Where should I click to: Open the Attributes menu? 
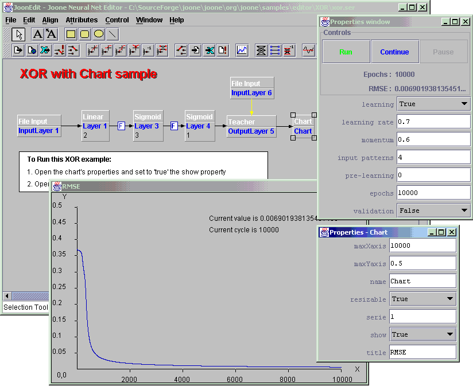[x=82, y=20]
